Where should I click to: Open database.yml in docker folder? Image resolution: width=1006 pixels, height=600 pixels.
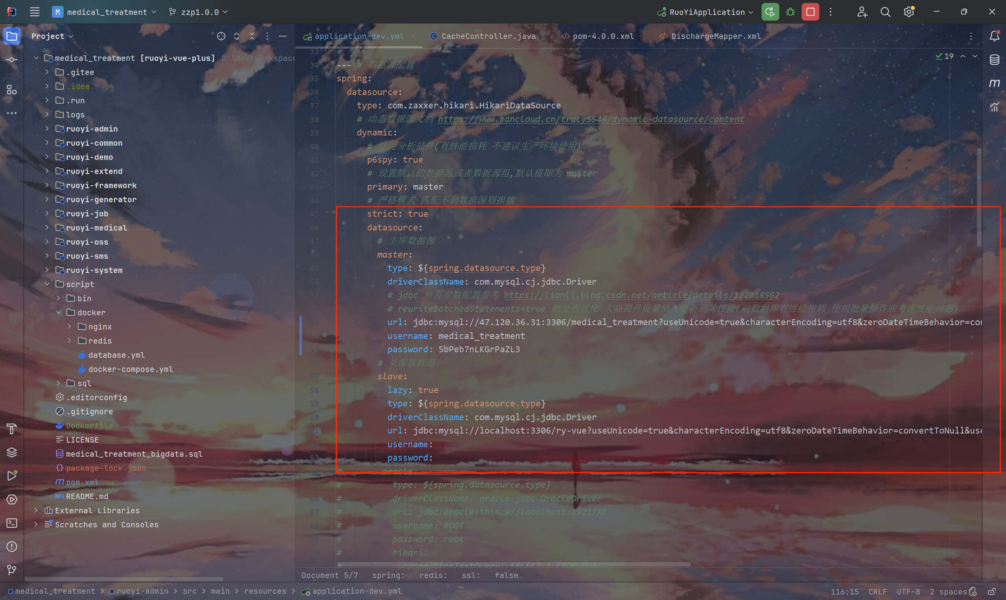pyautogui.click(x=111, y=355)
